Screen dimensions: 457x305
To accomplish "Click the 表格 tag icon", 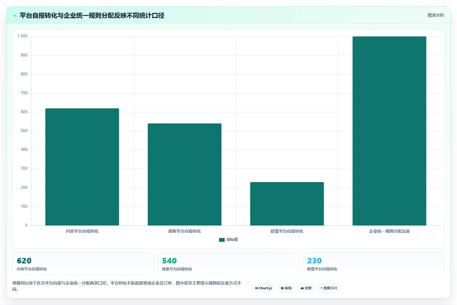I will 282,288.
